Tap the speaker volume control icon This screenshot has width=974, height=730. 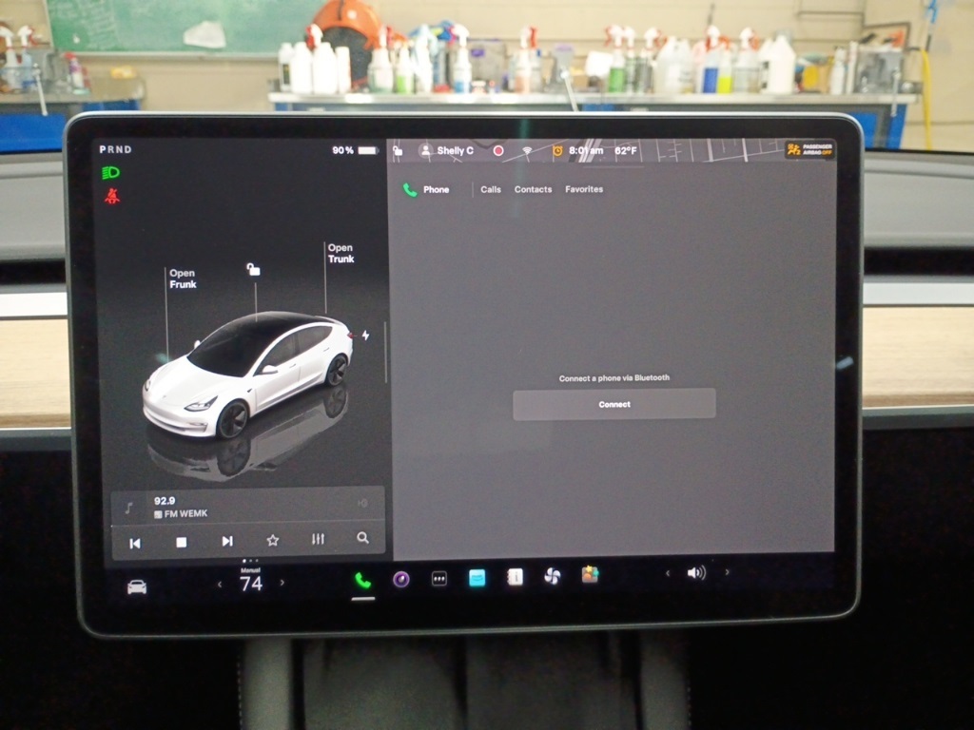696,573
